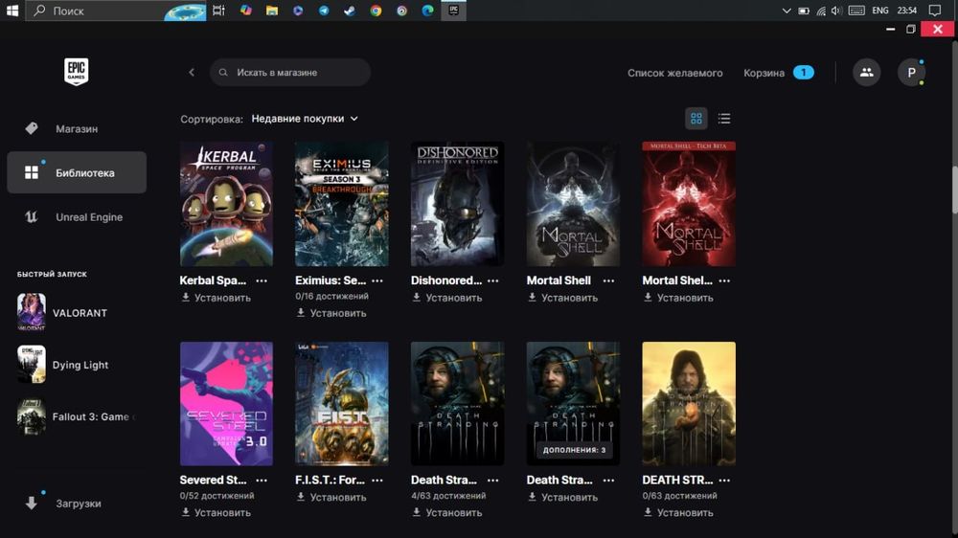Viewport: 958px width, 538px height.
Task: Click the Fallout 3 quick launch thumbnail
Action: 32,415
